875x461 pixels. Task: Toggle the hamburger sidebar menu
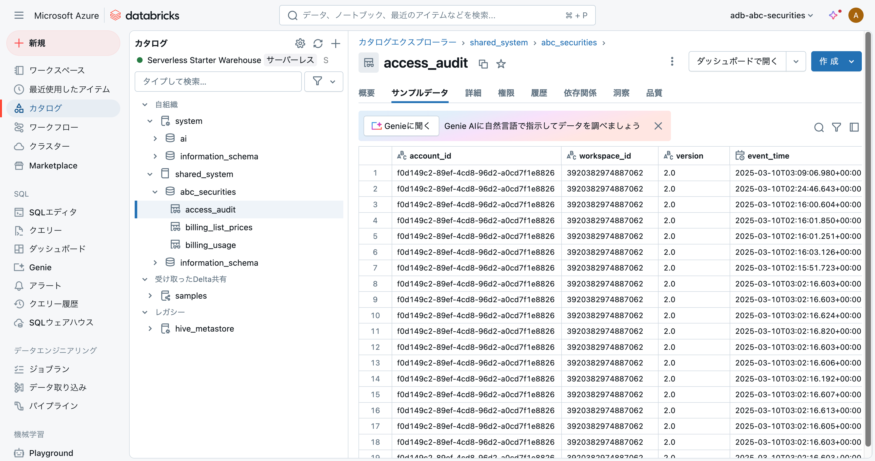point(19,15)
